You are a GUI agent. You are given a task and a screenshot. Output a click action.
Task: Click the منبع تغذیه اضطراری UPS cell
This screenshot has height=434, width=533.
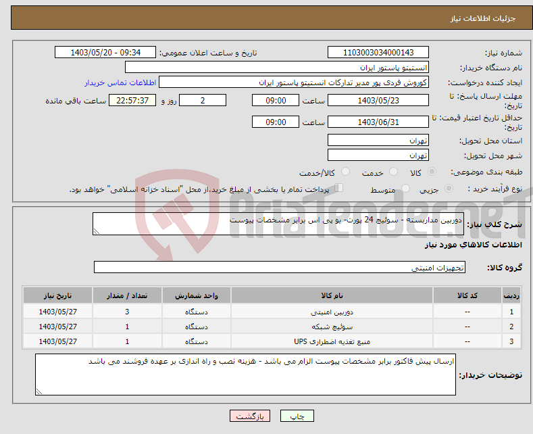click(x=332, y=341)
